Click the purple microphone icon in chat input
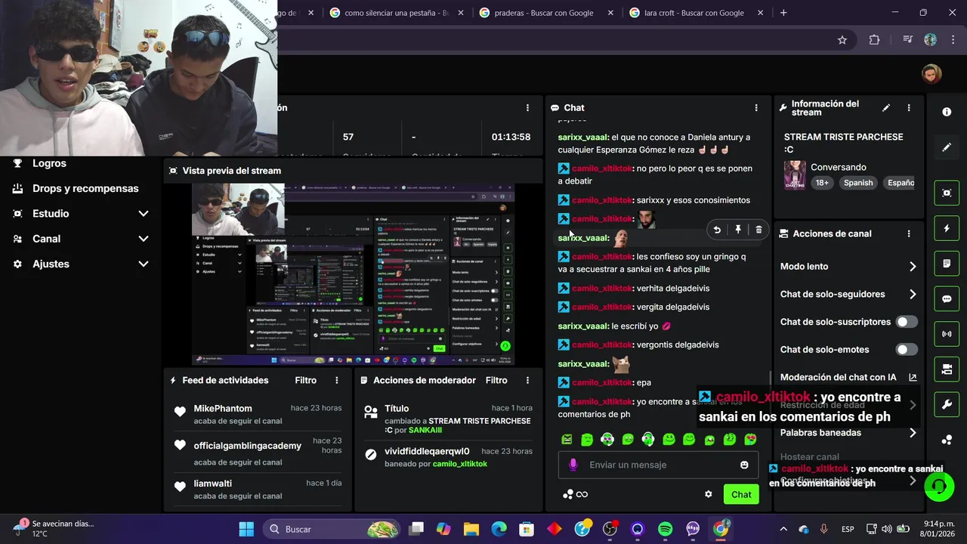 573,465
